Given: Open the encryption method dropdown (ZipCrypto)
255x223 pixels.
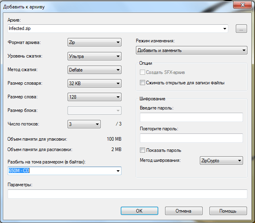Looking at the screenshot, I should click(221, 161).
